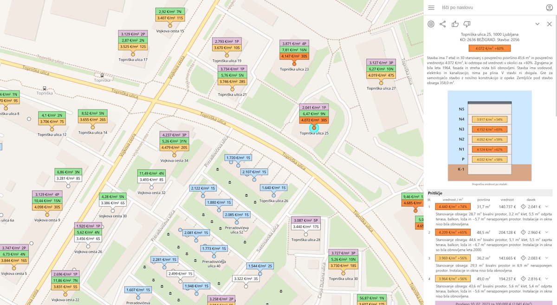Image resolution: width=557 pixels, height=305 pixels.
Task: Select the highlighted Topniška ulica 25 marker
Action: coord(314,127)
